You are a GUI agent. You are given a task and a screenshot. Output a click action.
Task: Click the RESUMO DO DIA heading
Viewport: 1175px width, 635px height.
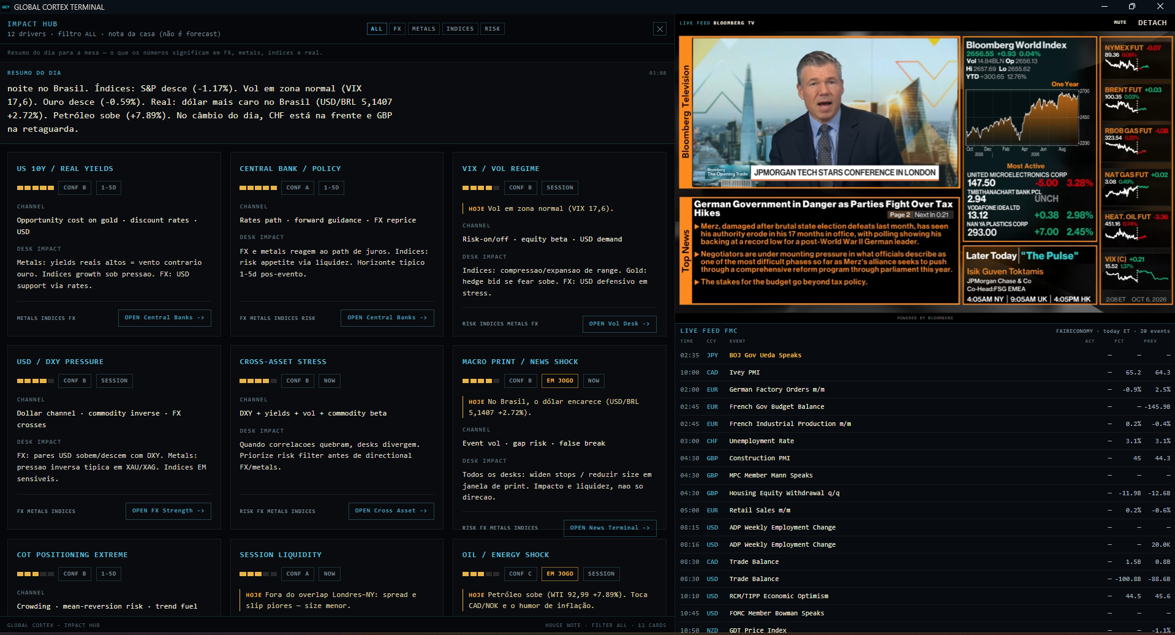point(34,73)
